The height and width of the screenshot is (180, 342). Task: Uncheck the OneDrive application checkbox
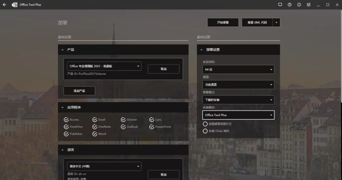click(66, 127)
